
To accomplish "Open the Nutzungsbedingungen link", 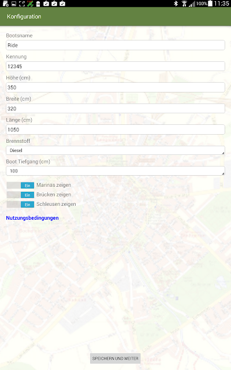I will (x=32, y=218).
